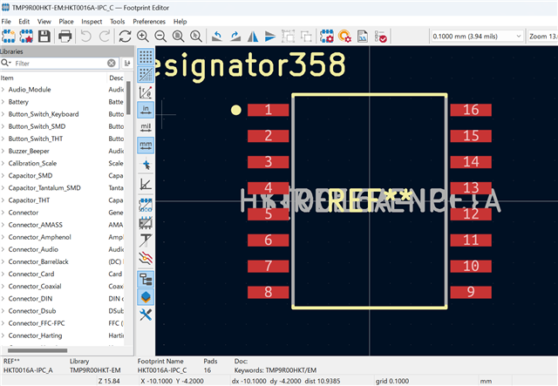Expand the Capacitor_SMD library
This screenshot has height=386, width=558.
coord(3,176)
